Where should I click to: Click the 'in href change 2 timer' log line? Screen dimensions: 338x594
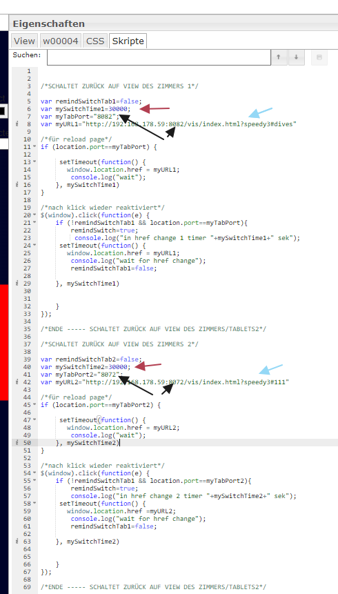[183, 496]
